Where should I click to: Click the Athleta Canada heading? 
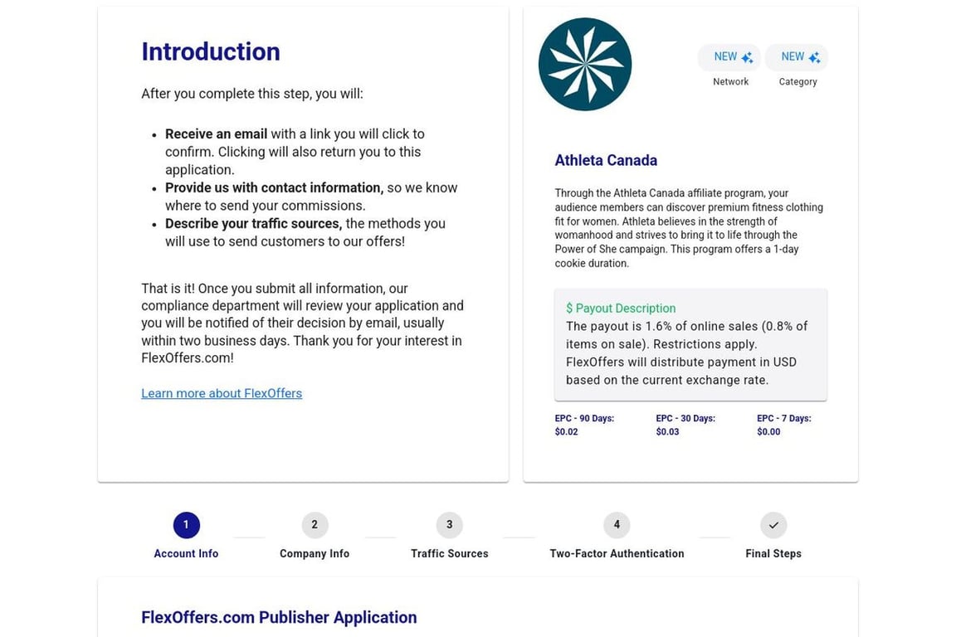click(x=606, y=160)
